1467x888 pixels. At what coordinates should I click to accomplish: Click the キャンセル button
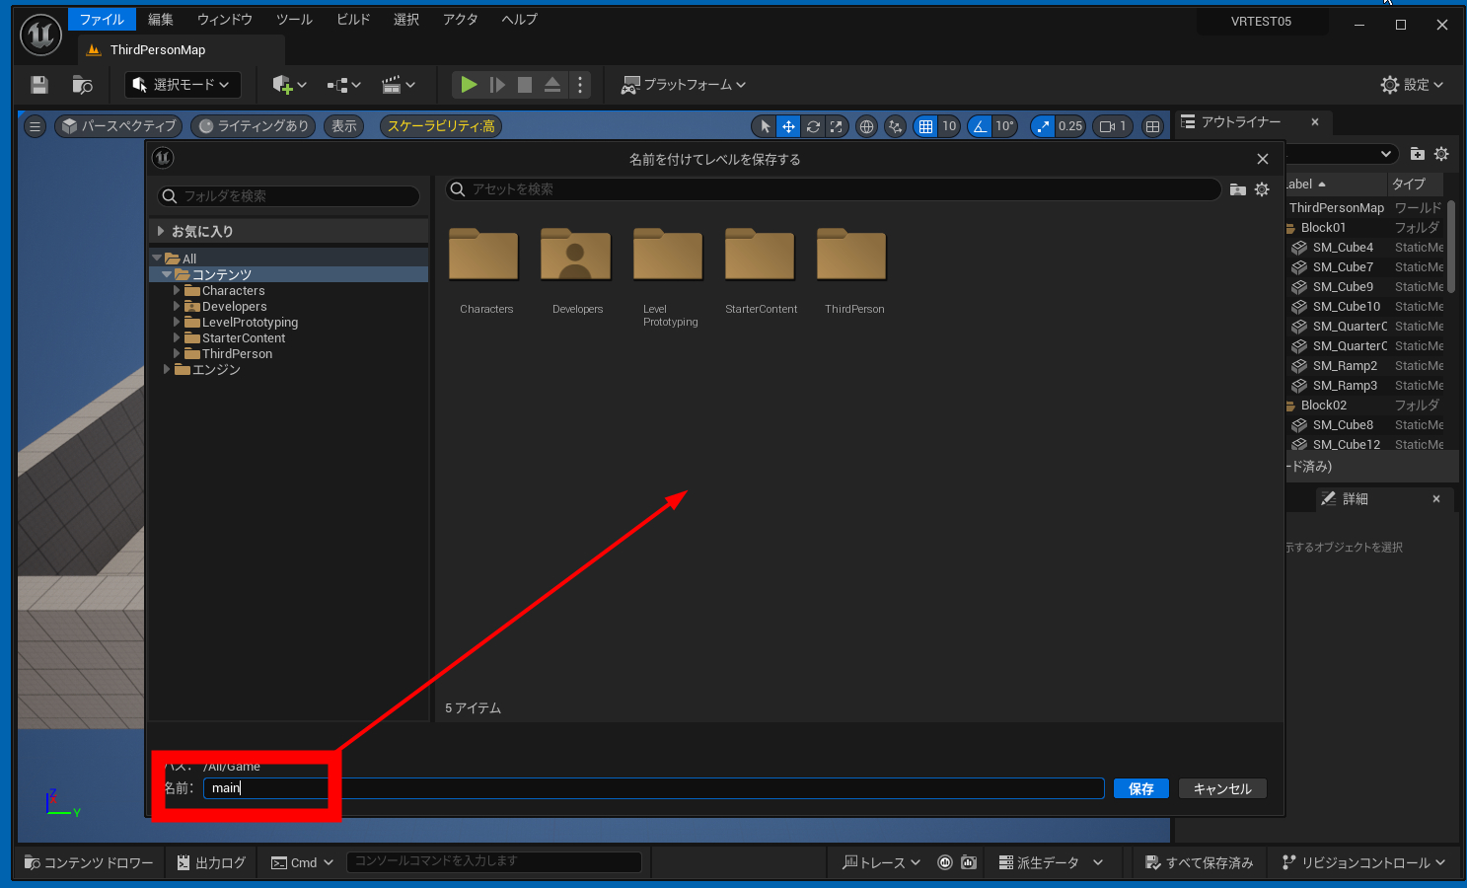click(1221, 788)
